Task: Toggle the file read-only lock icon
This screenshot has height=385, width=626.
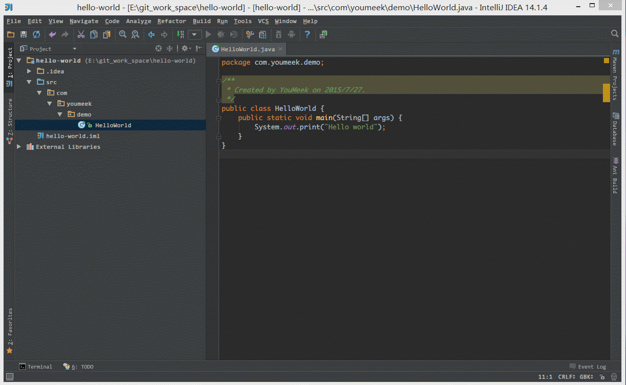Action: tap(602, 377)
